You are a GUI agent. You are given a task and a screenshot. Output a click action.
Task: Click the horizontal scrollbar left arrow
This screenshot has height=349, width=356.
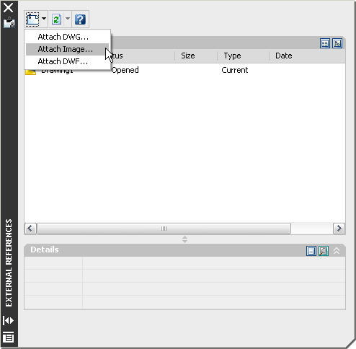[x=30, y=229]
